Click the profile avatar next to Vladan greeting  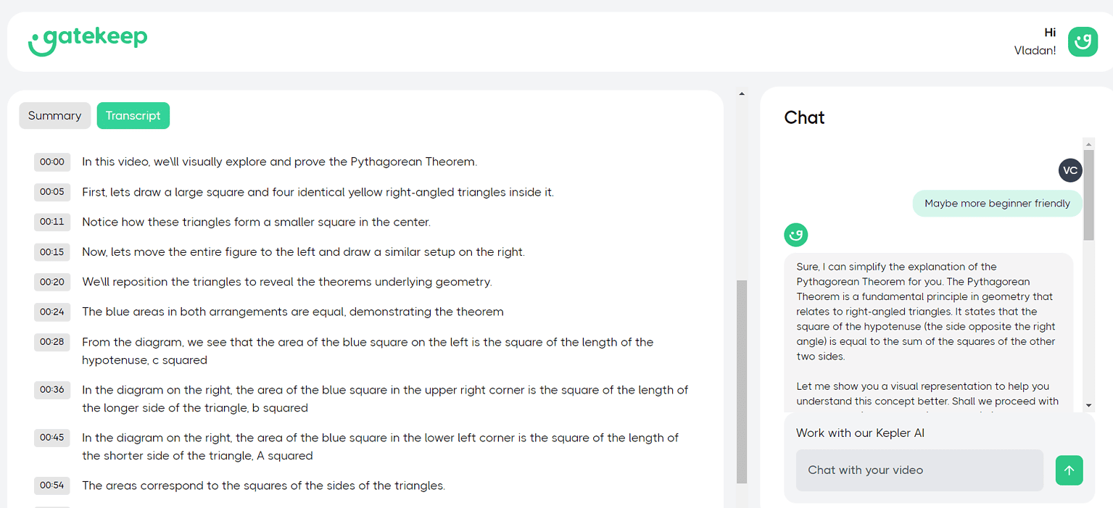[1083, 42]
